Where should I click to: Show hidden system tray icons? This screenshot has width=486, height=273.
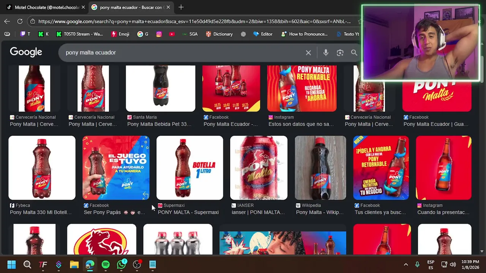[x=406, y=264]
